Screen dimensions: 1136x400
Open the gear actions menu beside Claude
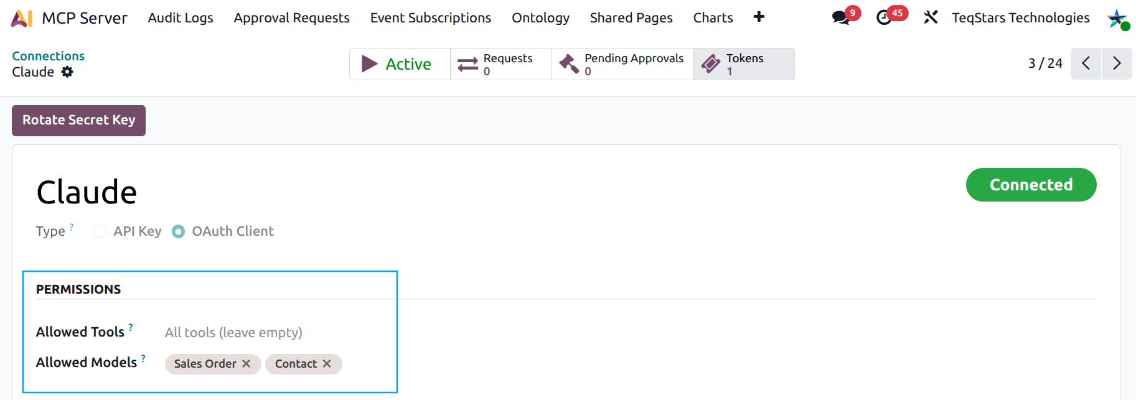click(x=67, y=72)
